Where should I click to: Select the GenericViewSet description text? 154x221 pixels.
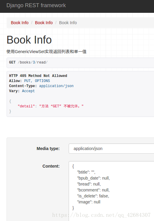tap(46, 52)
